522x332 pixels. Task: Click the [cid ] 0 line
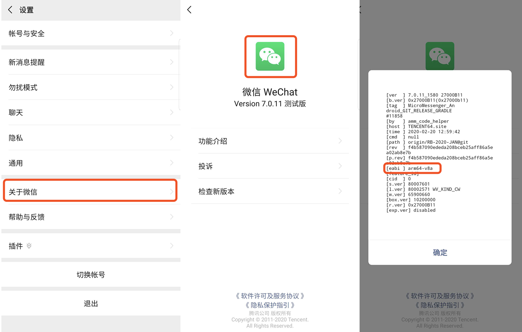coord(398,179)
